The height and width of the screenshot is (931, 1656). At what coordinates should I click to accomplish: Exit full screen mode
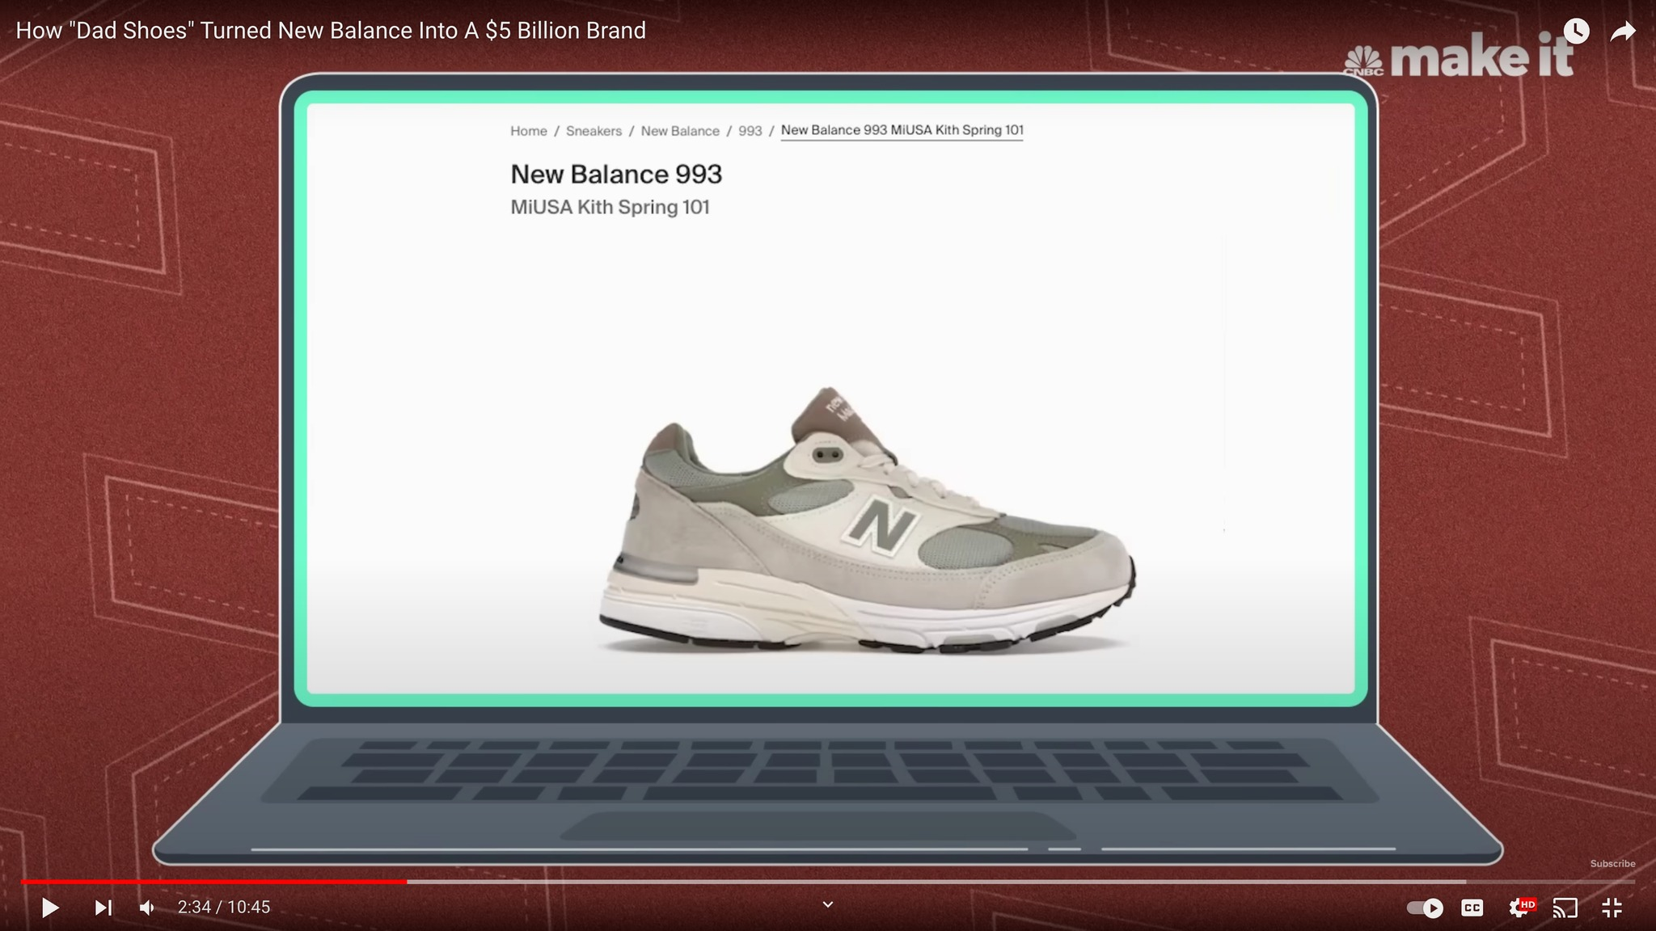tap(1612, 908)
